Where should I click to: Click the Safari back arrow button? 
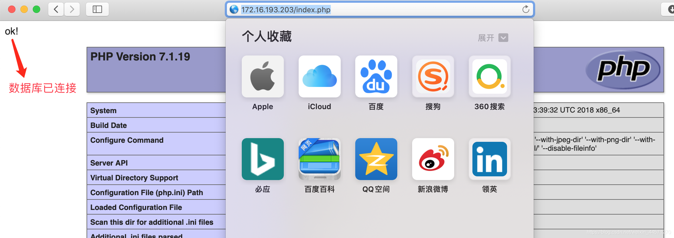point(56,9)
